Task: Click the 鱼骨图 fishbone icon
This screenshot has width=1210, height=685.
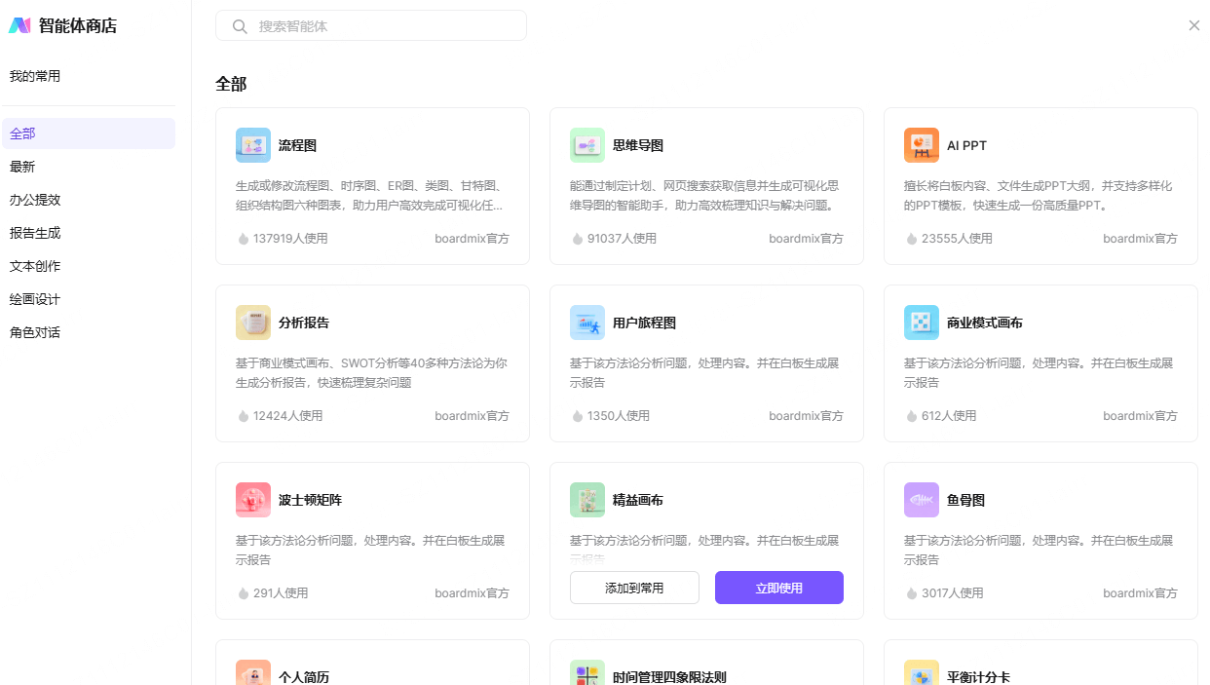Action: coord(922,500)
